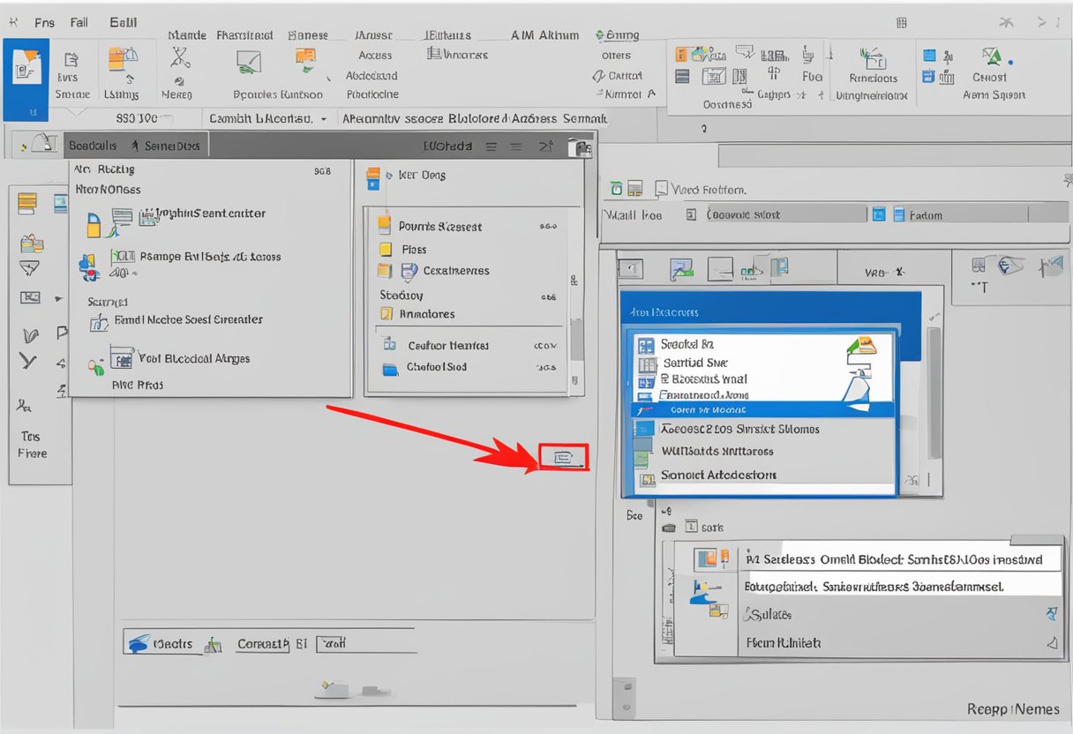
Task: Click the camera icon right of EUcheda
Action: click(x=579, y=147)
